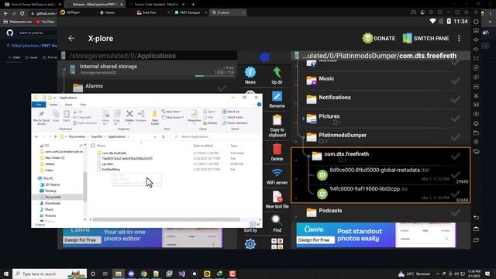Open X-plore three-dot overflow menu
496x279 pixels.
[459, 38]
